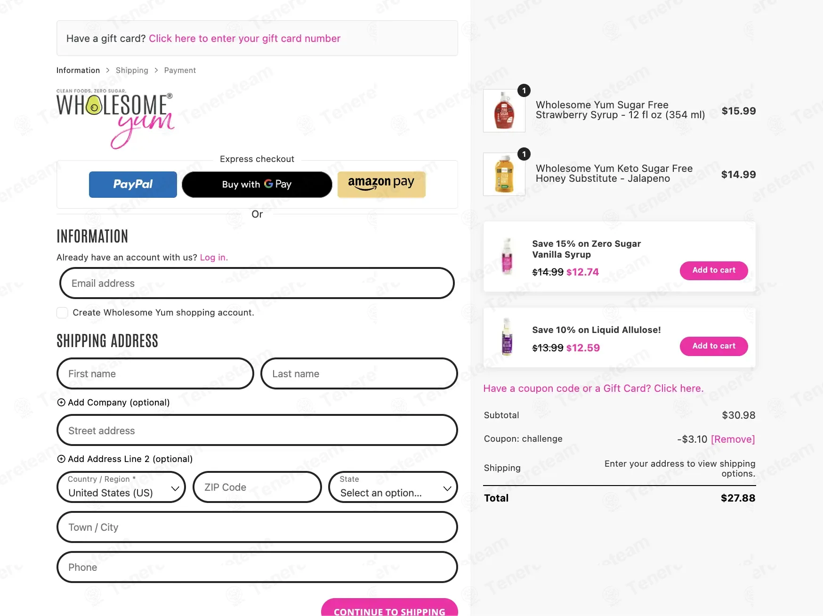The image size is (823, 616).
Task: Expand the State select dropdown
Action: coord(393,487)
